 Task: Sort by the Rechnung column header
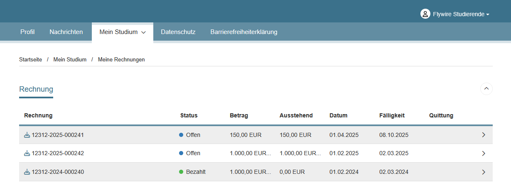click(38, 115)
